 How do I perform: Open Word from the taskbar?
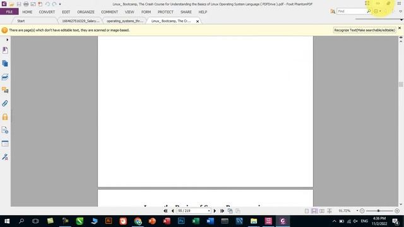[x=210, y=221]
